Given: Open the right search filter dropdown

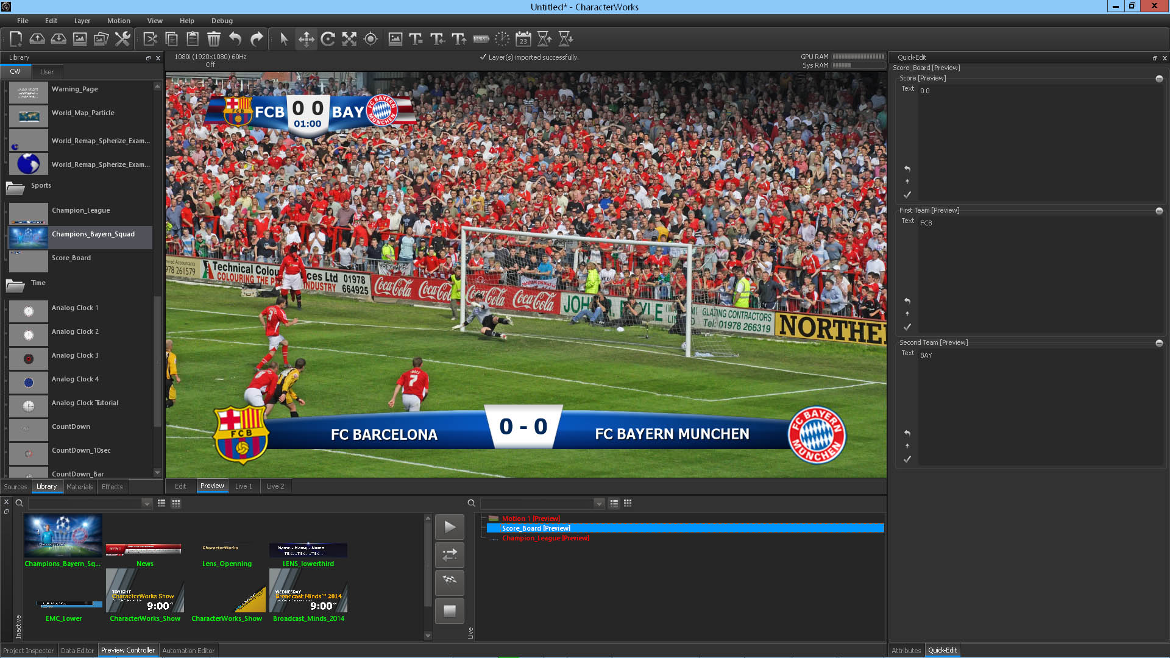Looking at the screenshot, I should coord(599,503).
